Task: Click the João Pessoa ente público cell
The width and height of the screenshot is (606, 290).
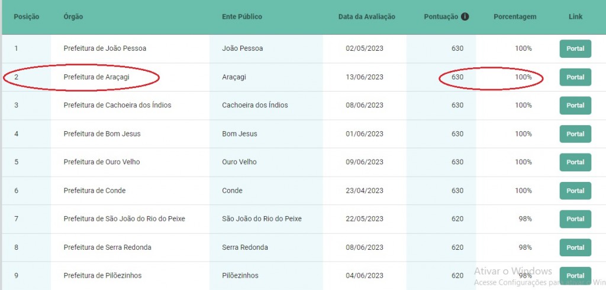Action: coord(242,48)
